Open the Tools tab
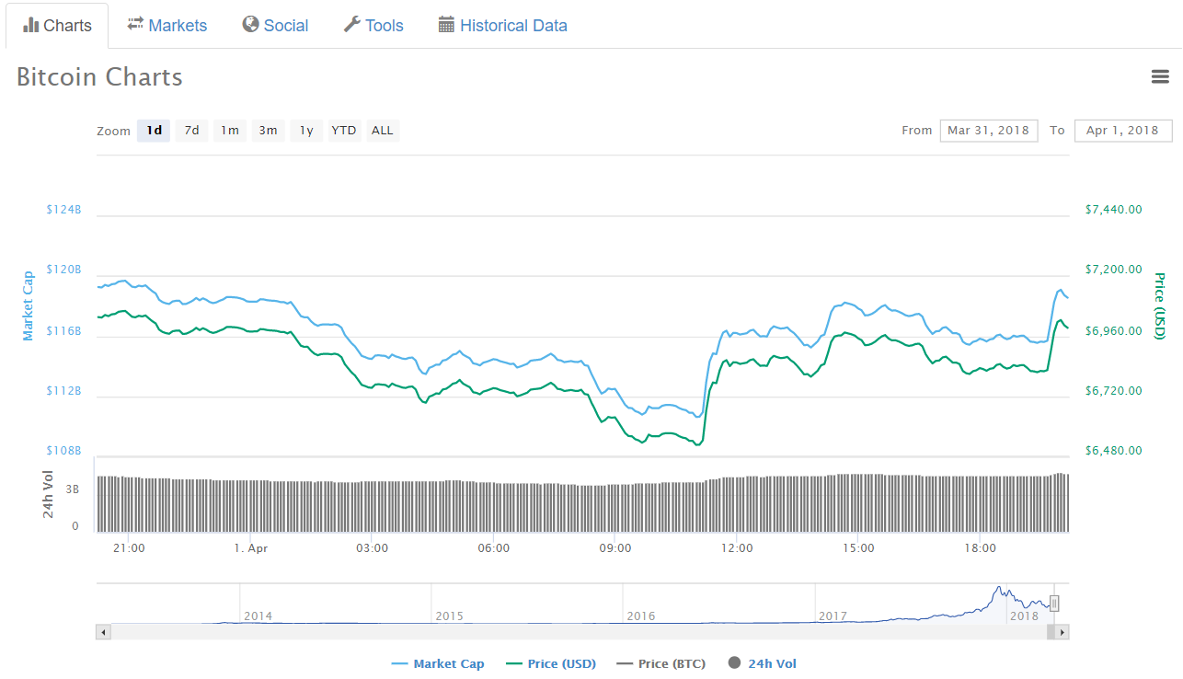Image resolution: width=1183 pixels, height=679 pixels. pos(373,26)
